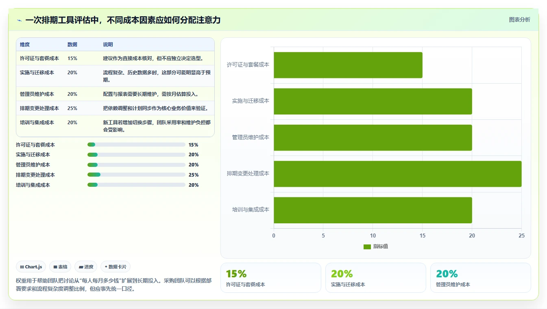The width and height of the screenshot is (547, 309).
Task: Click the lightning icon beside the title
Action: (x=20, y=20)
